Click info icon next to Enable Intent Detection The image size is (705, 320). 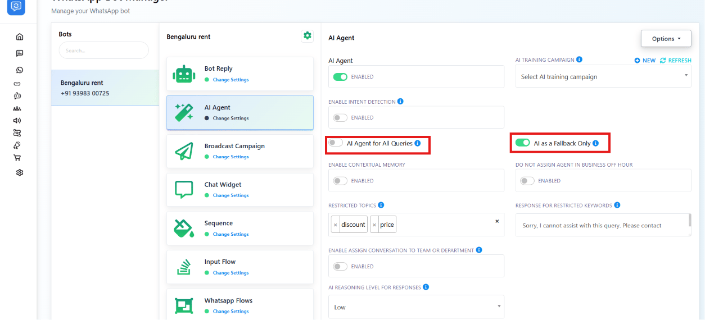pyautogui.click(x=400, y=102)
